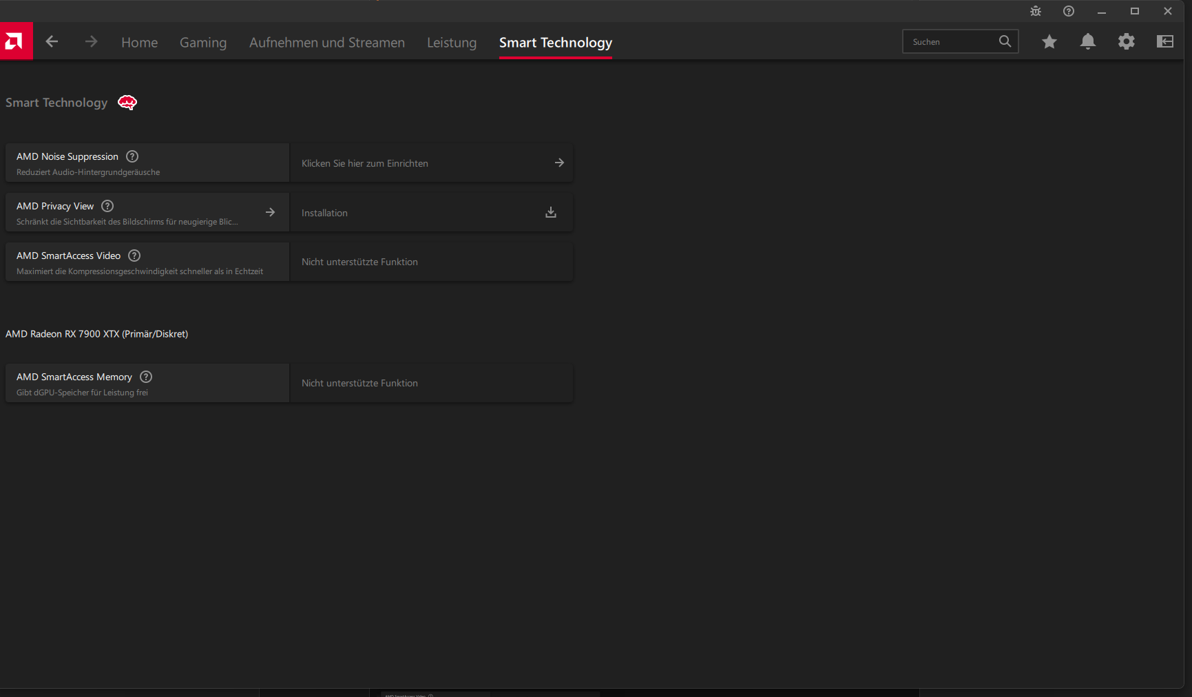
Task: Go back with the left arrow
Action: point(52,41)
